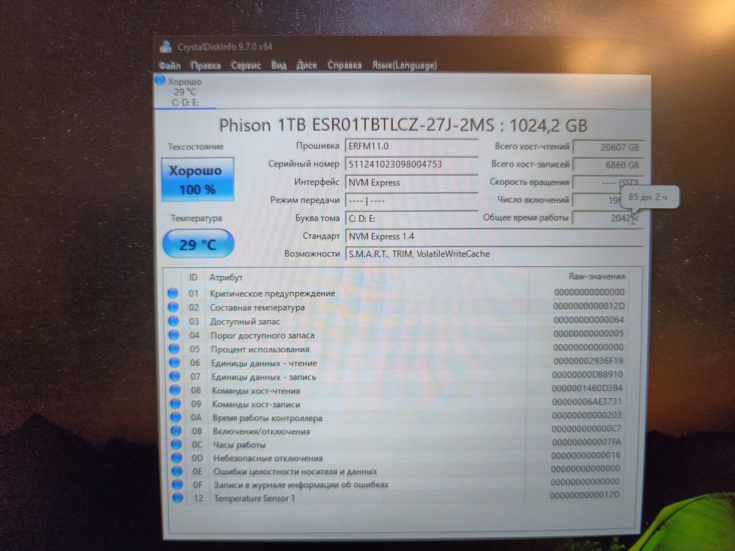The height and width of the screenshot is (551, 735).
Task: Click the CrystalDiskInfo title bar app icon
Action: tap(166, 47)
